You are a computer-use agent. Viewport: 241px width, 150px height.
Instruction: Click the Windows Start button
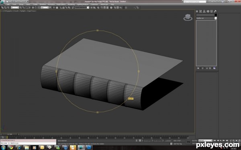3,147
